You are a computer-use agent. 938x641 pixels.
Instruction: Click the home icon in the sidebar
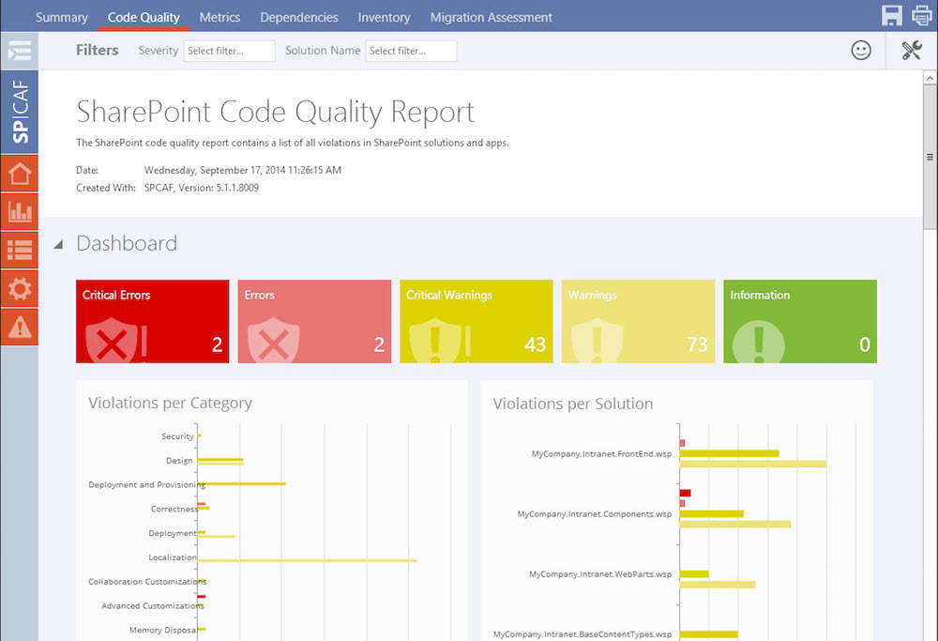[19, 175]
